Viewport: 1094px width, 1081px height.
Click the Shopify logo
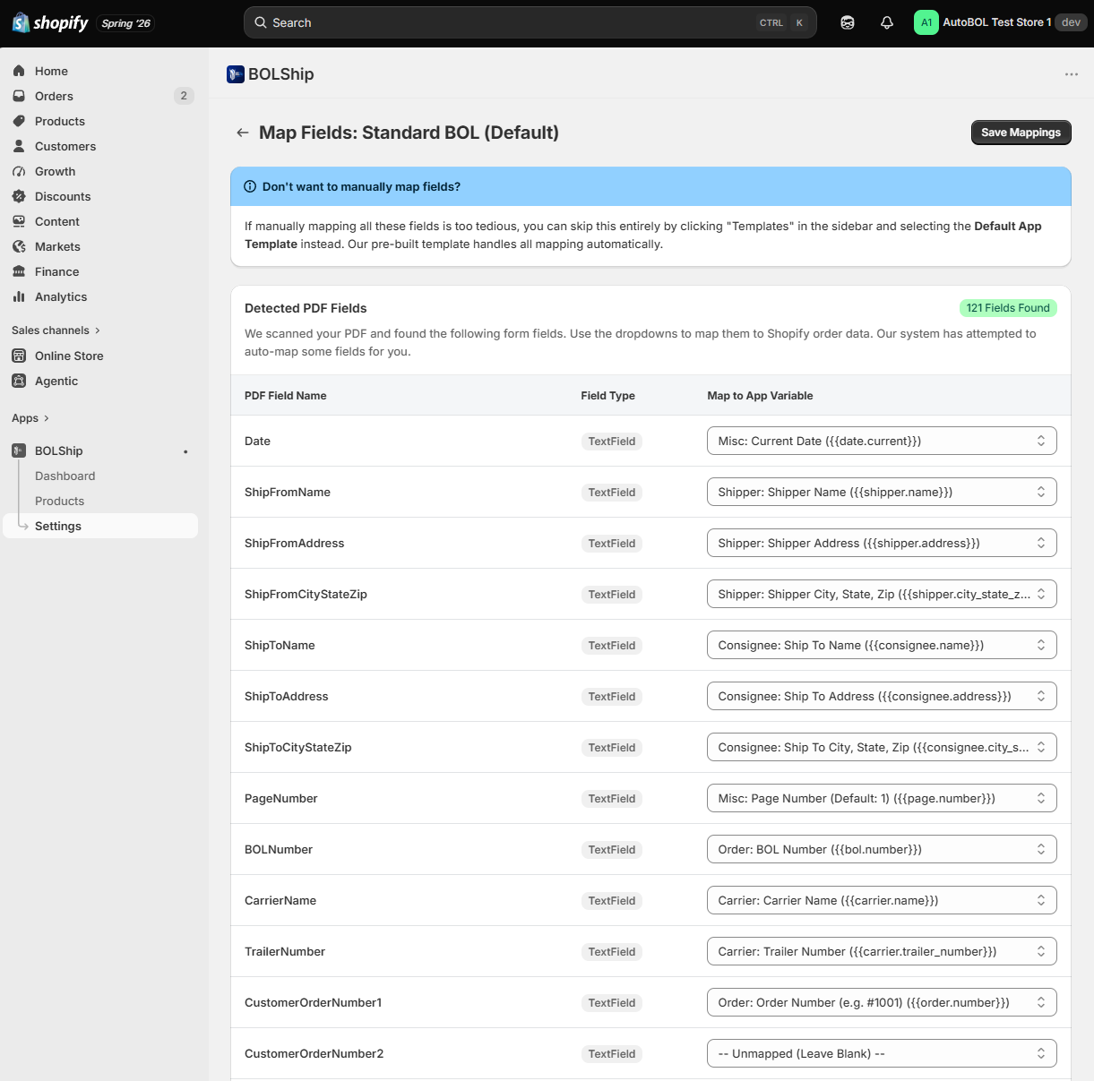coord(50,22)
